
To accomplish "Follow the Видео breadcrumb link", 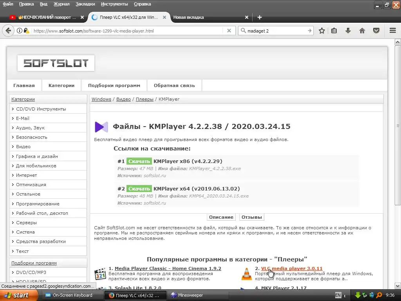I will (x=123, y=99).
